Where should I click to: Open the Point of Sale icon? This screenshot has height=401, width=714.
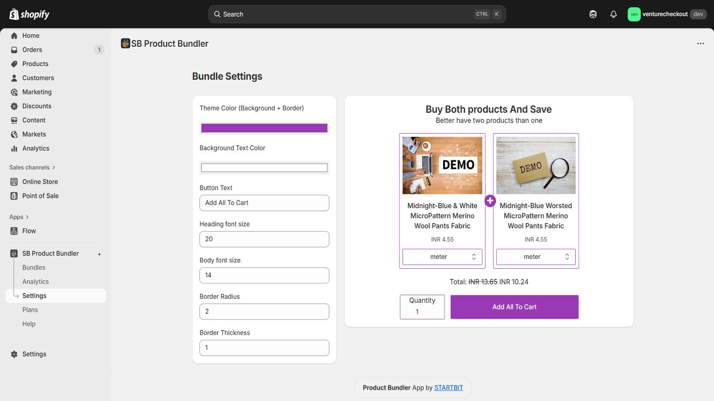pos(14,196)
